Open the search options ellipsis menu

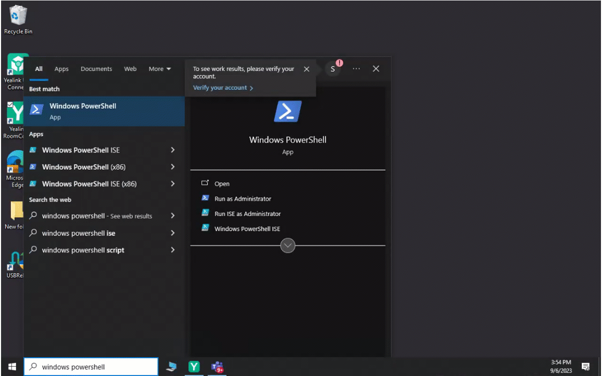[x=356, y=69]
